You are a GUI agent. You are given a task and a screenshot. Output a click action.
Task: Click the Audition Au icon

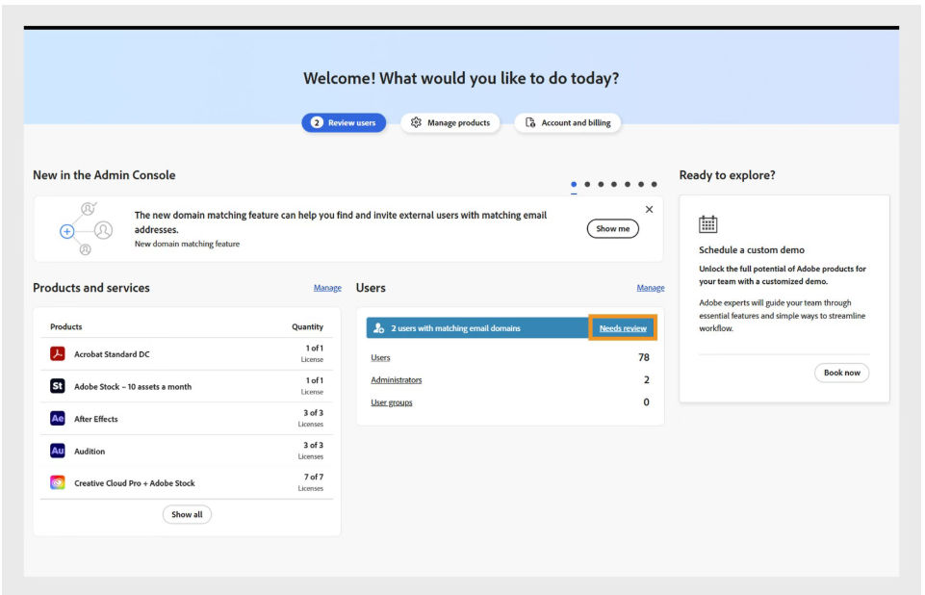tap(57, 451)
